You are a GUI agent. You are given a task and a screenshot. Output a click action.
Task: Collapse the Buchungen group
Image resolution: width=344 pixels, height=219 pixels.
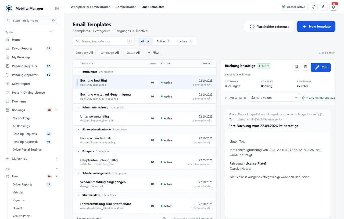pyautogui.click(x=78, y=72)
